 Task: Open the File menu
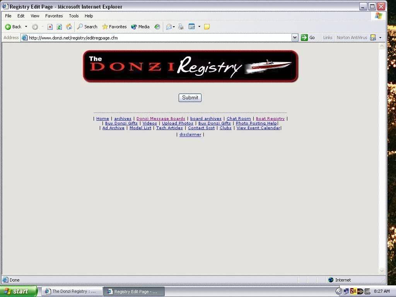8,16
